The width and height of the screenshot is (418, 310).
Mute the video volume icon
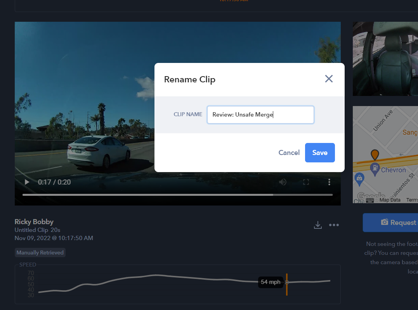(x=283, y=182)
